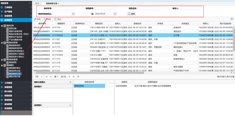Screen dimensions: 235x116
Task: Collapse the 模具信息 tree node
Action: tap(2, 26)
